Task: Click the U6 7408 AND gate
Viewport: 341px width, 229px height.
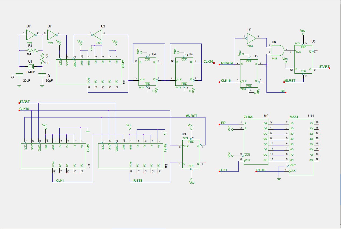Action: pyautogui.click(x=277, y=50)
